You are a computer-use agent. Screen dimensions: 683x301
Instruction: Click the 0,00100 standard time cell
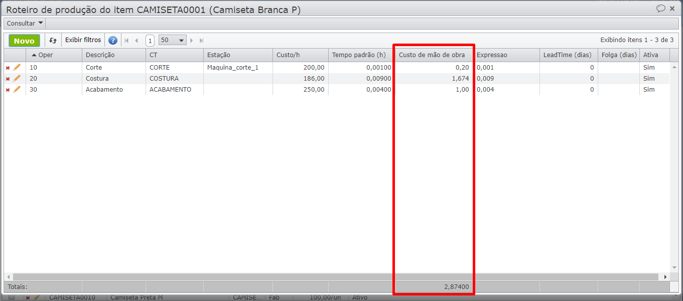click(x=361, y=67)
